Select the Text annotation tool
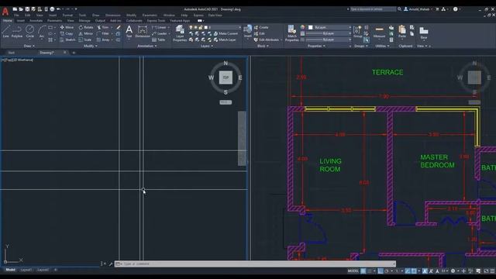 (129, 32)
